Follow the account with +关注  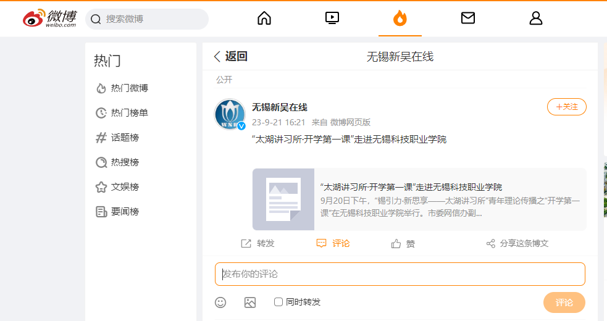click(567, 107)
